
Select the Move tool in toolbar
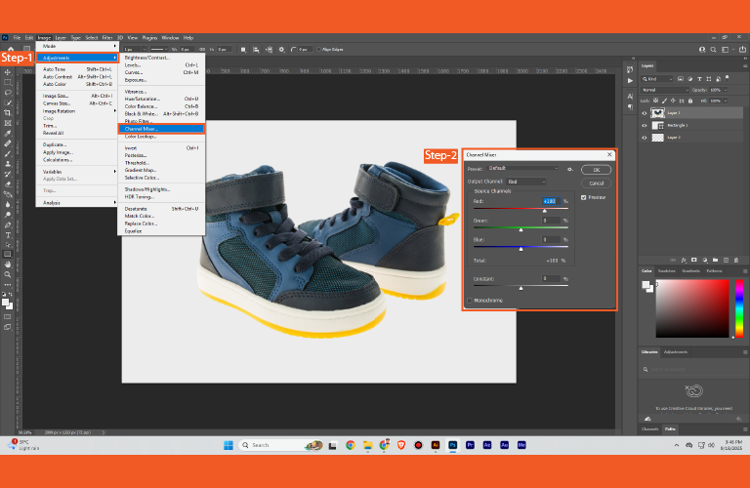8,72
